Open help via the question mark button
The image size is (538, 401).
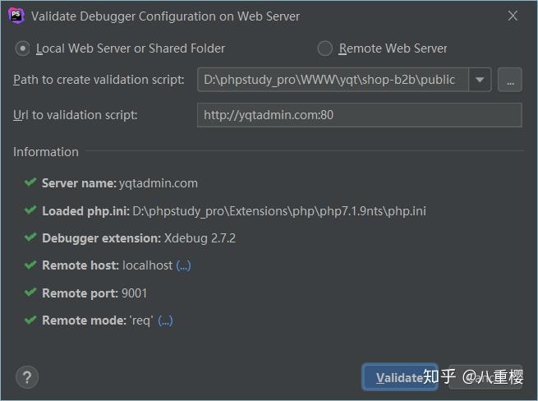click(27, 377)
